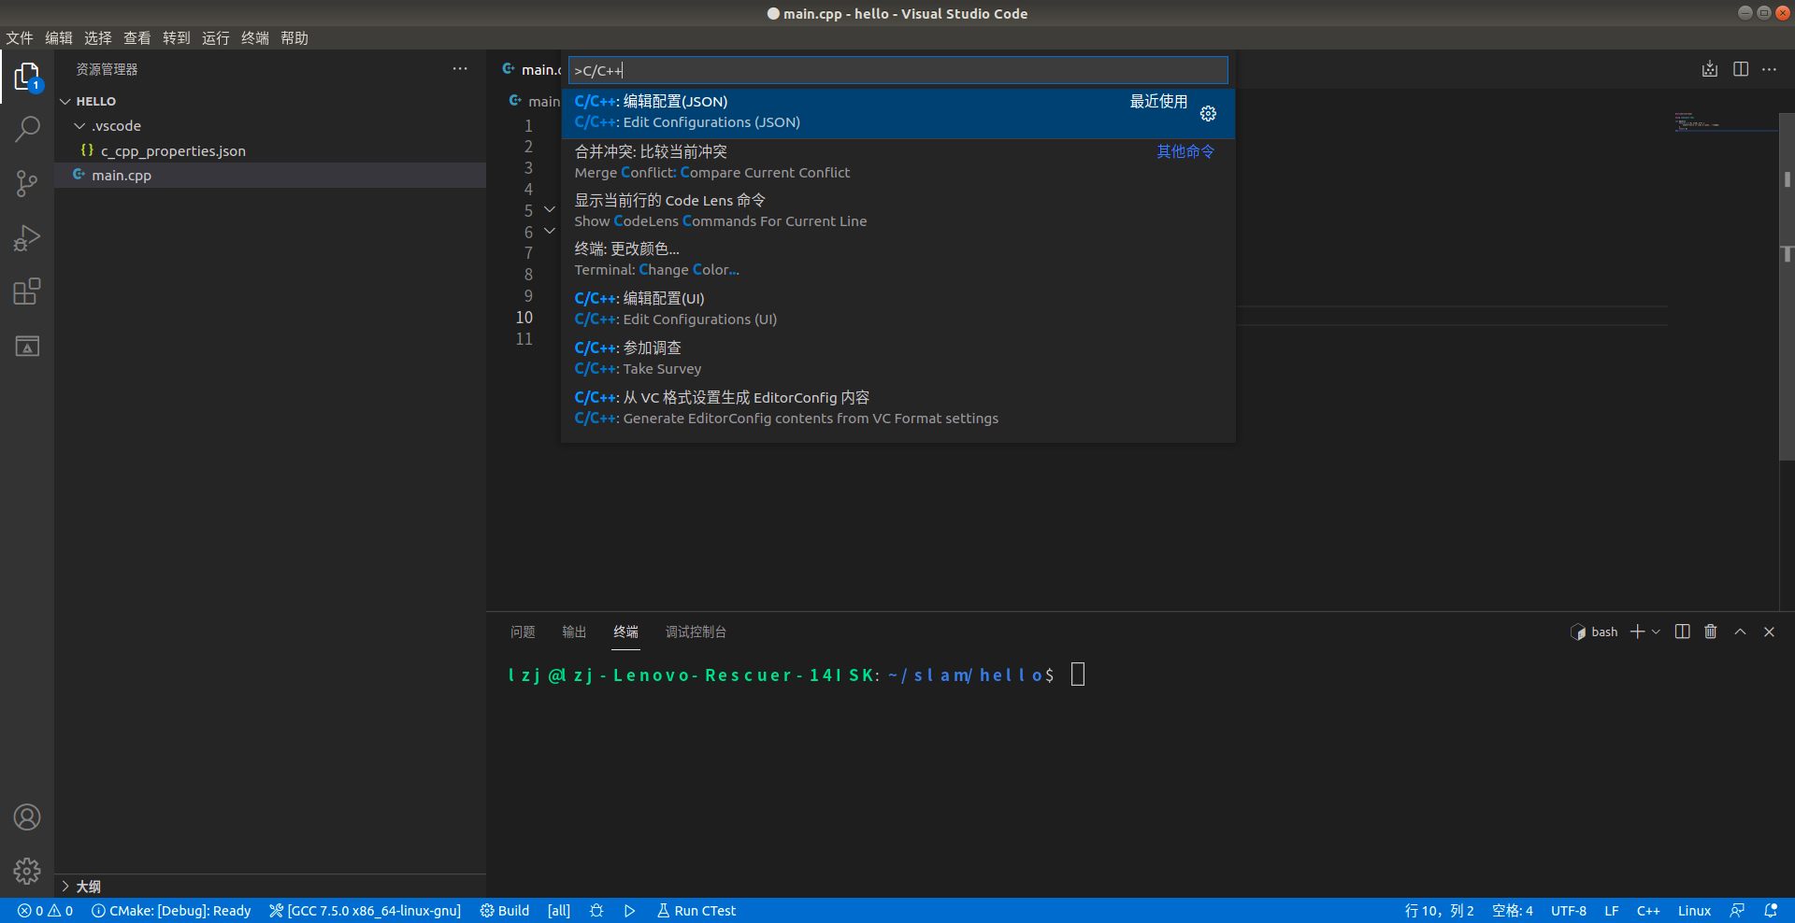Click the split editor right icon

pyautogui.click(x=1741, y=69)
